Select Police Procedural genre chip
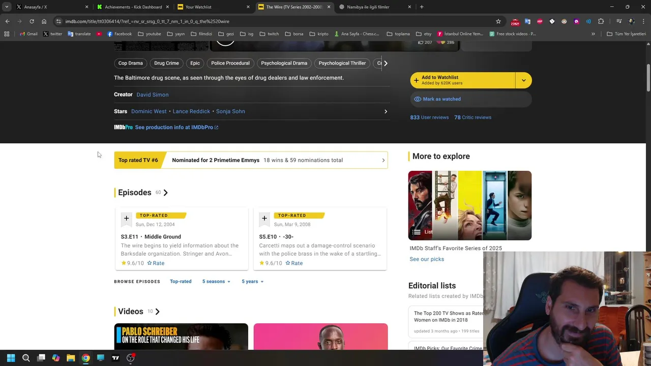Screen dimensions: 651x366 click(230, 63)
